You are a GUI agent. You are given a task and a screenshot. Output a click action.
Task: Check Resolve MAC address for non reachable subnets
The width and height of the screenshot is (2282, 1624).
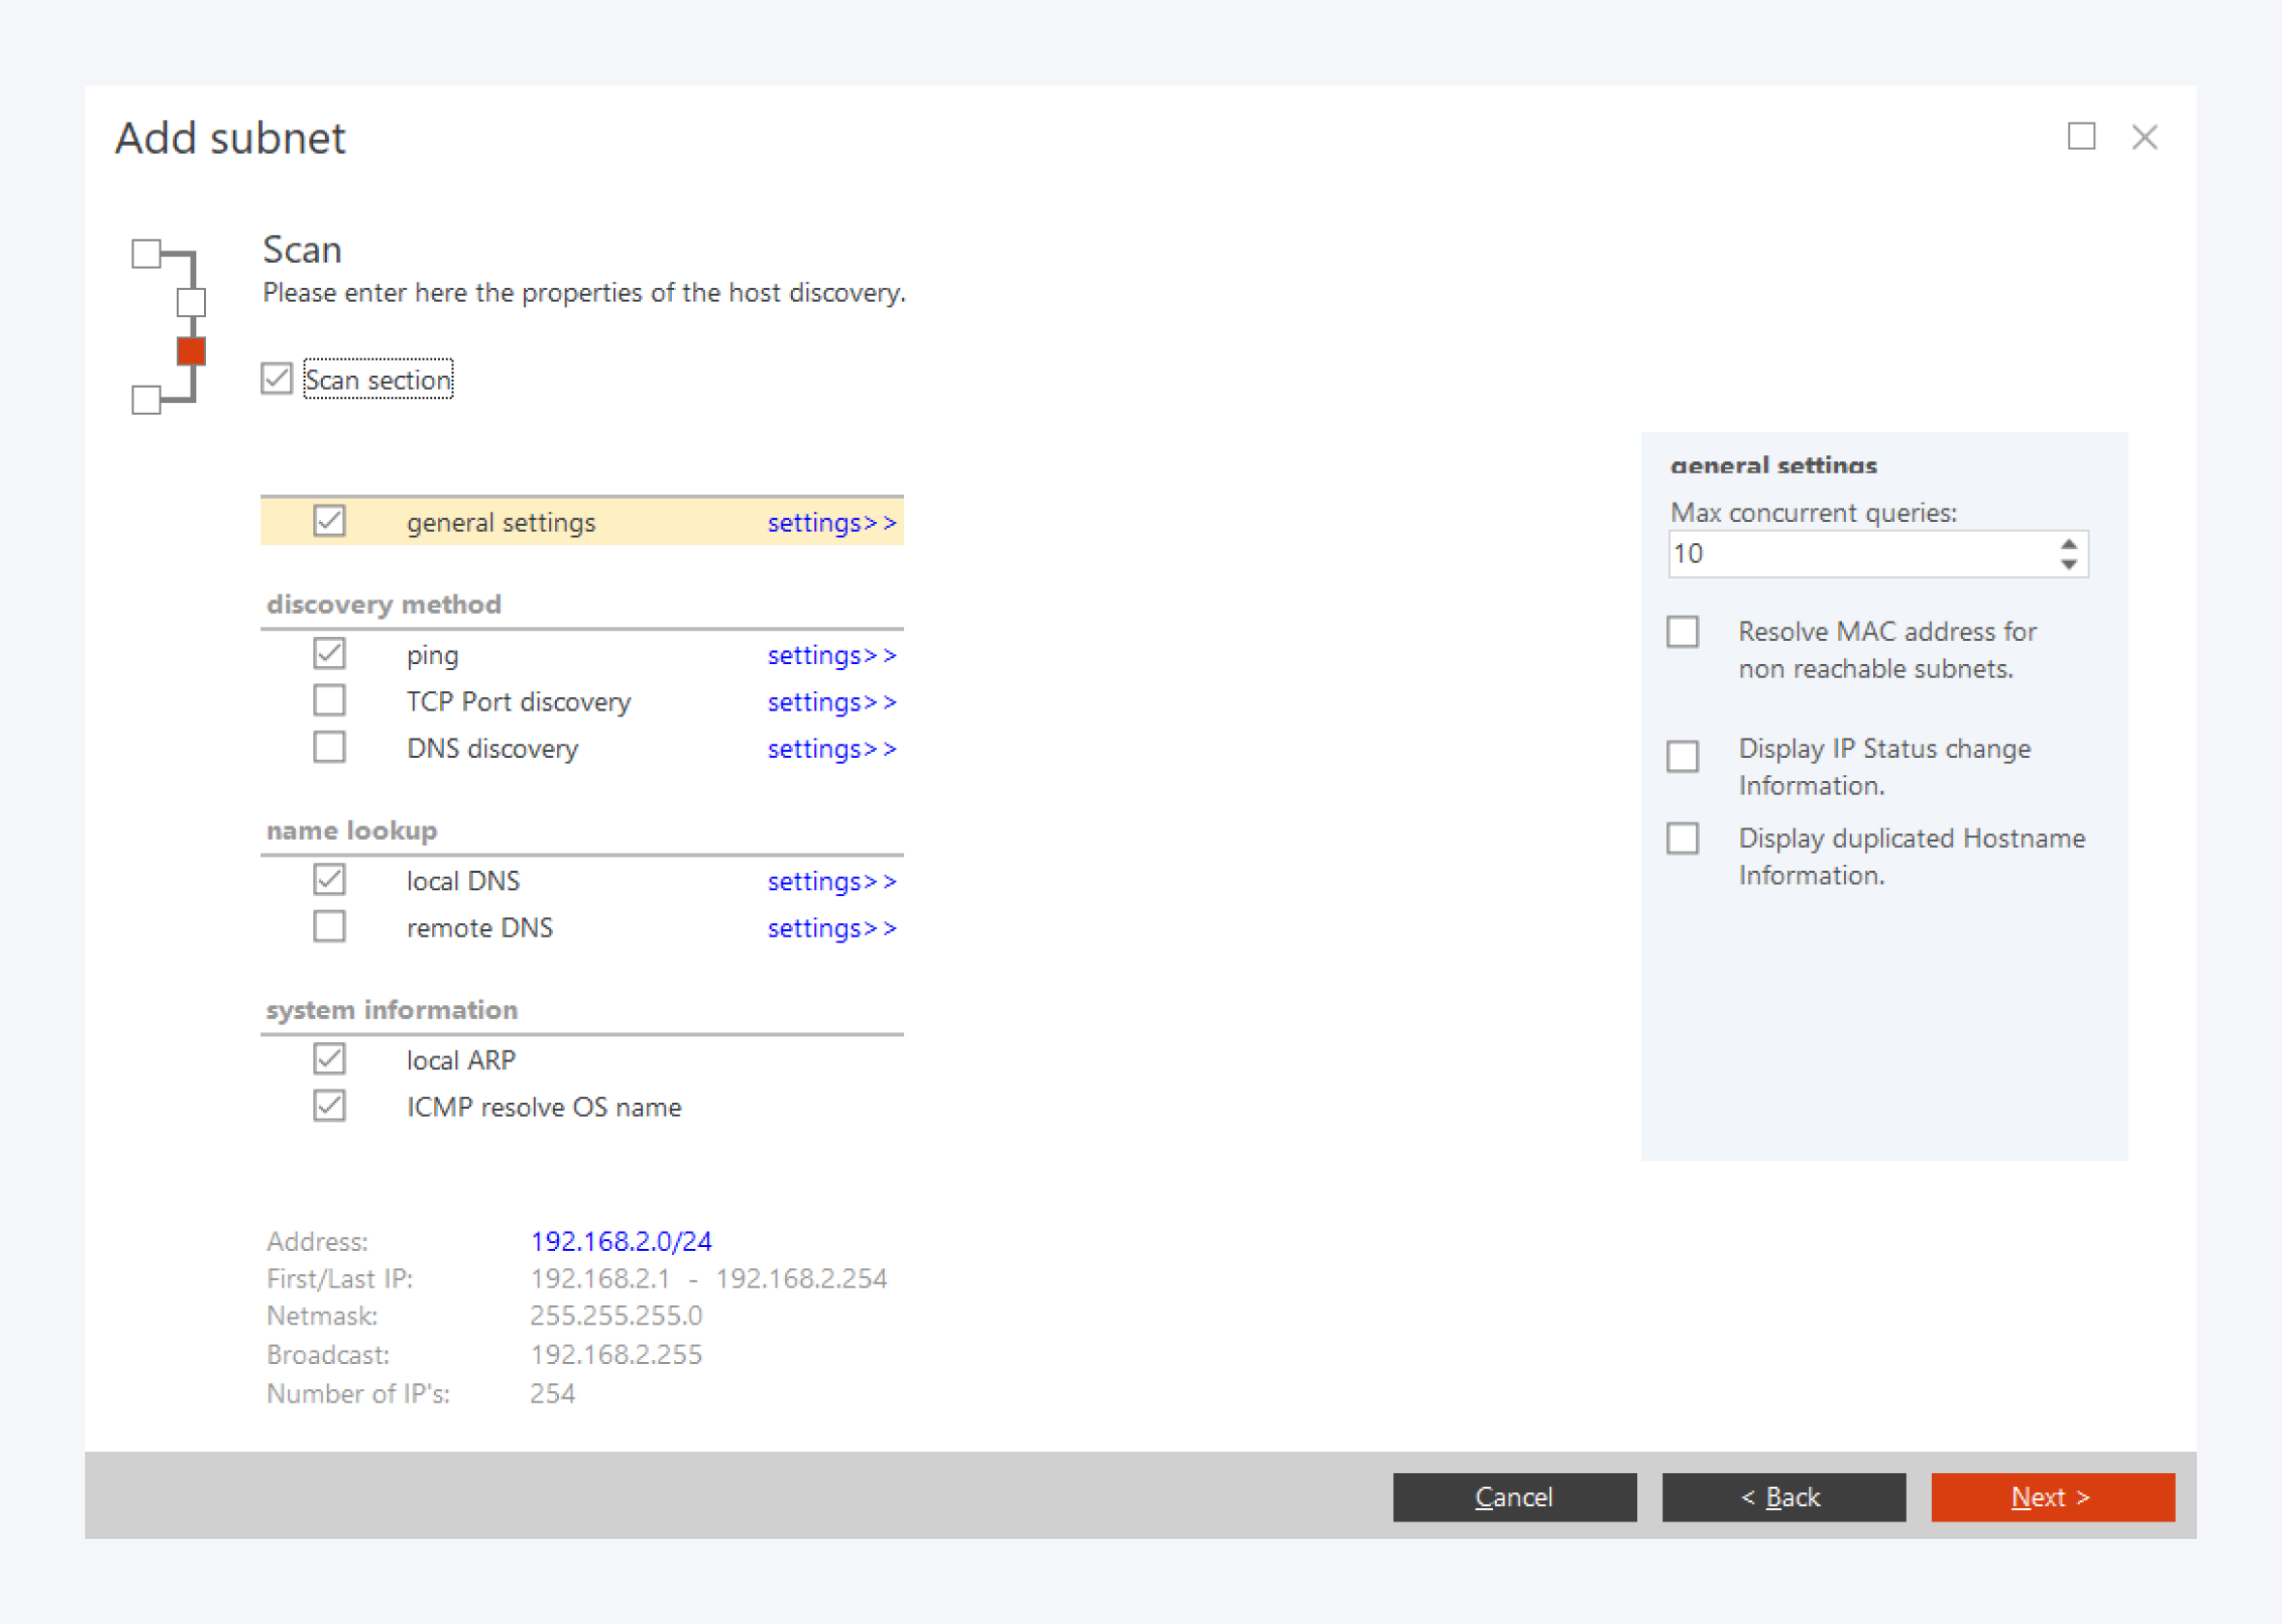[x=1683, y=632]
